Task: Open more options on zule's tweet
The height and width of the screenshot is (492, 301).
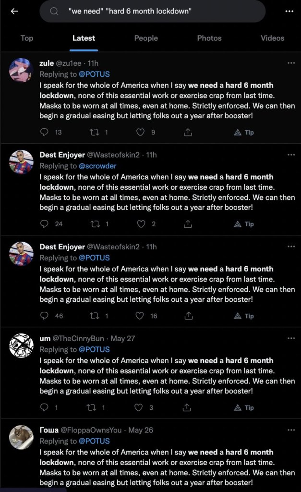Action: [x=291, y=63]
